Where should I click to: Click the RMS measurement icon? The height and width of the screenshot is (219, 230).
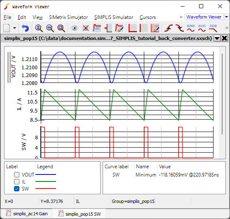pos(191,28)
